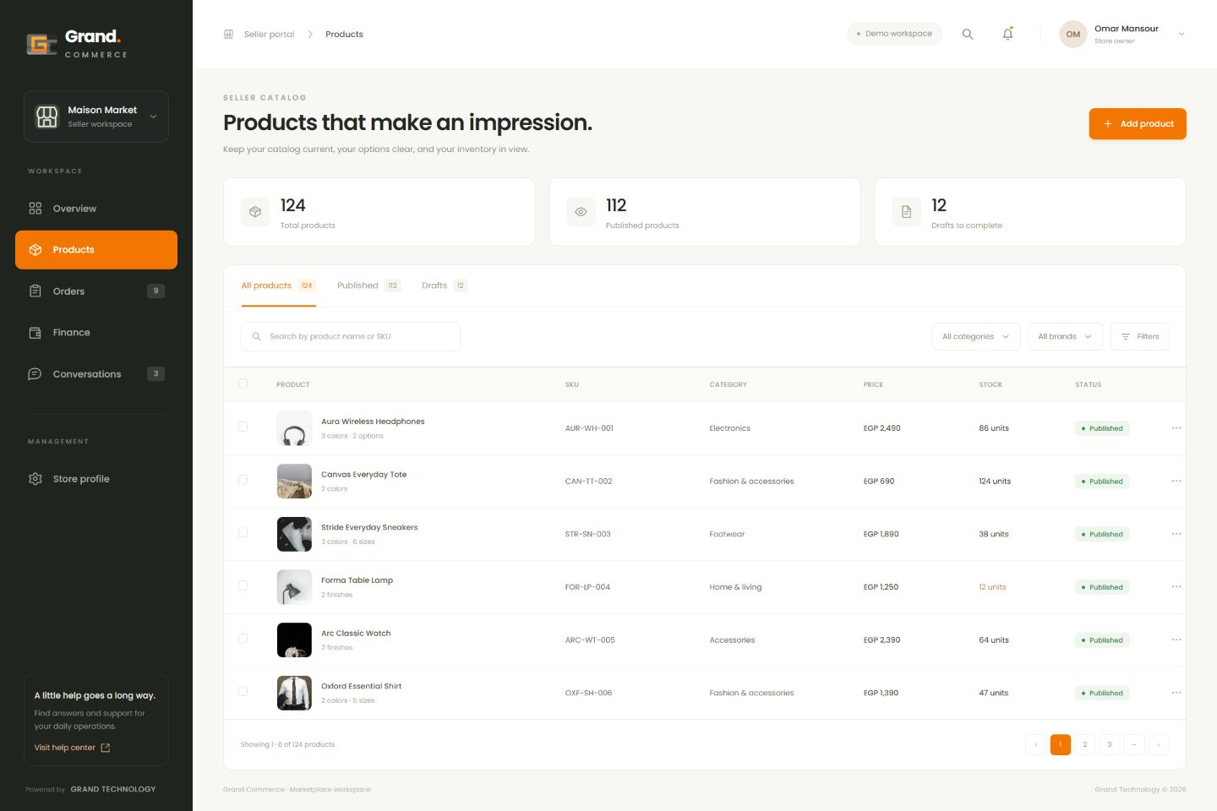
Task: Open more actions for Stride Everyday Sneakers
Action: tap(1176, 534)
